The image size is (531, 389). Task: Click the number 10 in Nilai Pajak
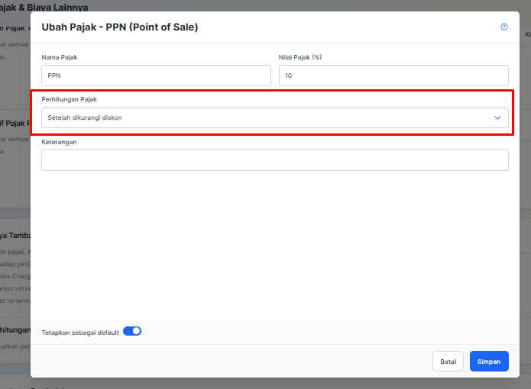tap(287, 76)
